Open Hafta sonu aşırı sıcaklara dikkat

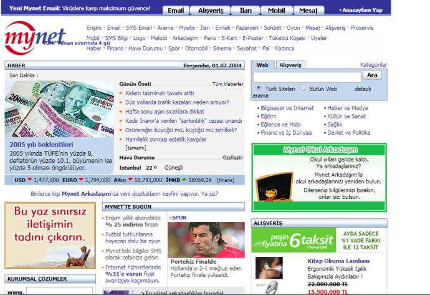point(165,112)
